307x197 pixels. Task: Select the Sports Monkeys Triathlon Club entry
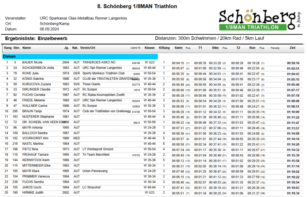coord(103,73)
